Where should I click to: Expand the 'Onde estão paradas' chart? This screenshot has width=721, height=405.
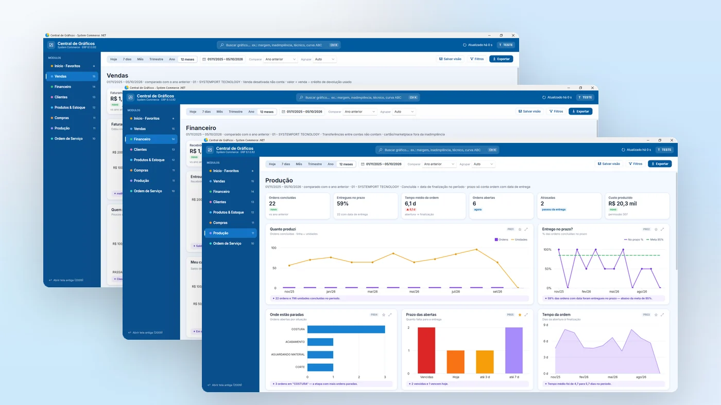click(390, 315)
